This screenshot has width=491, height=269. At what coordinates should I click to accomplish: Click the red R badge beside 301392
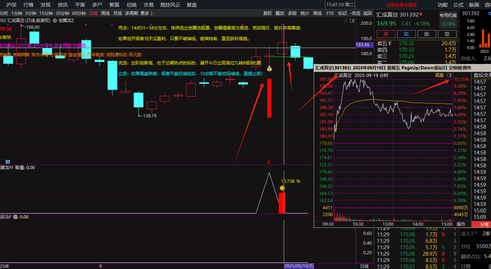421,14
